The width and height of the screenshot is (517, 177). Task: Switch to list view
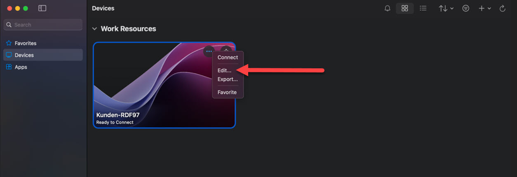pyautogui.click(x=423, y=8)
